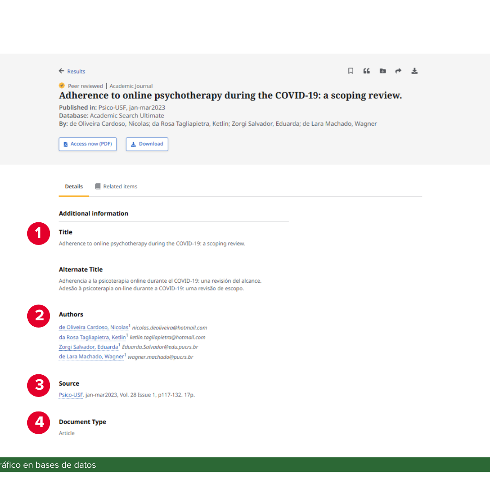Click the back arrow next to Results
490x490 pixels.
point(61,71)
